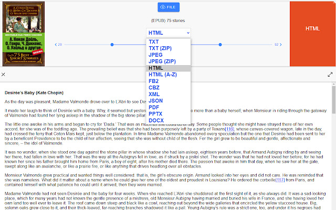Select CBZ export format
Screen dimensions: 336x210
coord(169,88)
